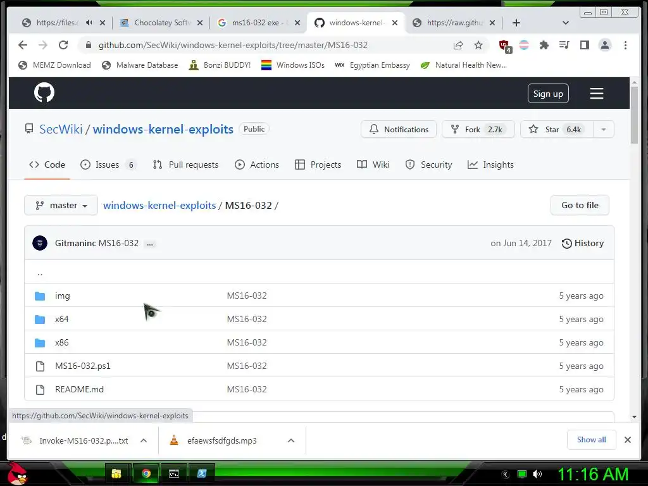Close the Chocolatey Software tab
The height and width of the screenshot is (486, 648).
199,23
